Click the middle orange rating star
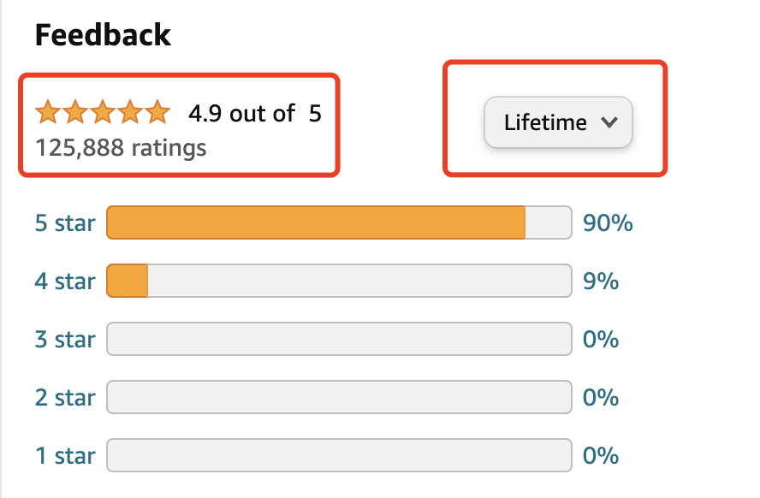 point(103,112)
